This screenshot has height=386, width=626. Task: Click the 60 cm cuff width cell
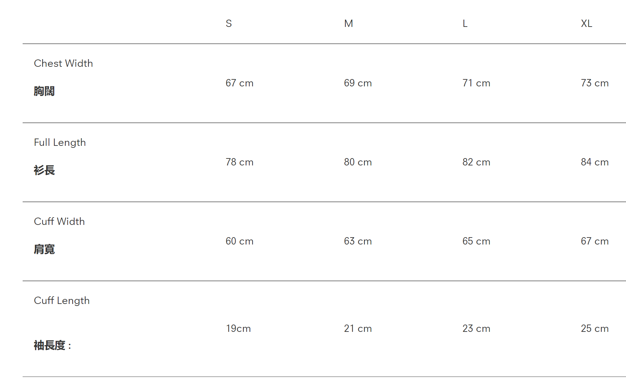[x=239, y=241]
